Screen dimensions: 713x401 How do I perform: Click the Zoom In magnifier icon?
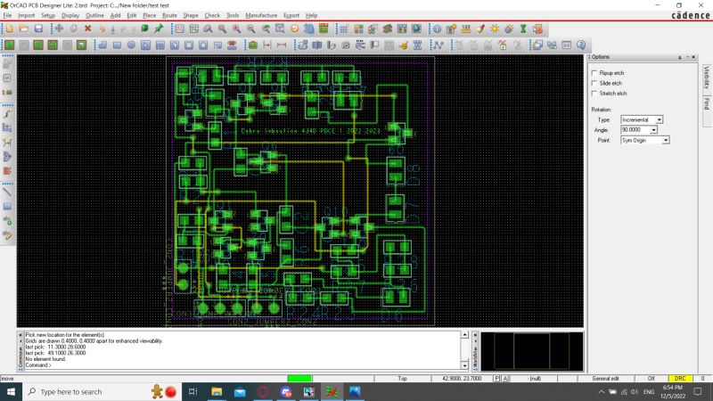click(x=236, y=29)
